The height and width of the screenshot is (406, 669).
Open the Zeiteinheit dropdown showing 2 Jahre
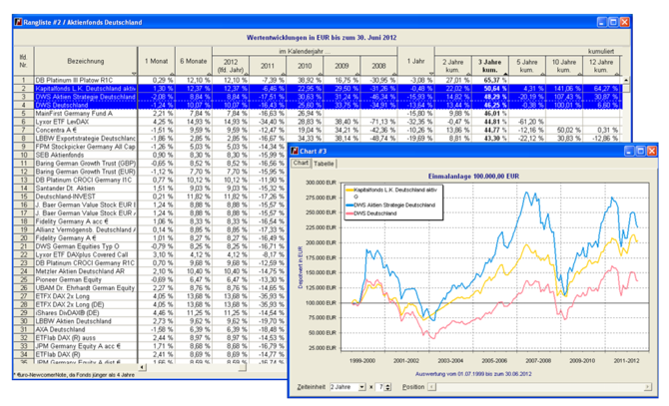pos(363,386)
